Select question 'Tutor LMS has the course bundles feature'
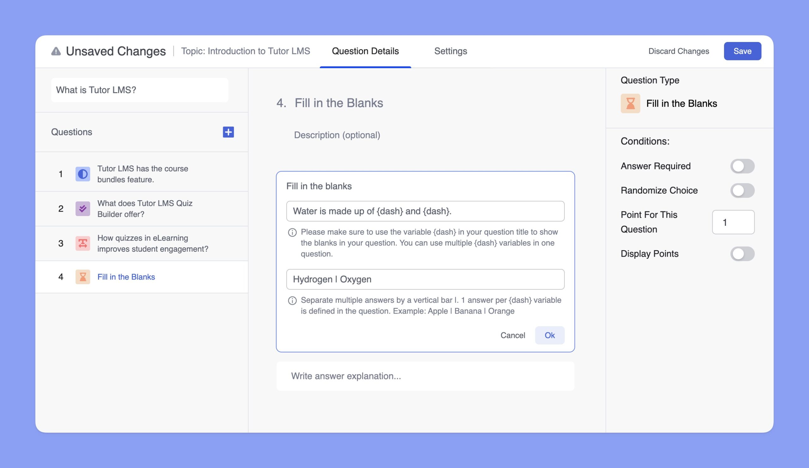Screen dimensions: 809x468 [142, 174]
